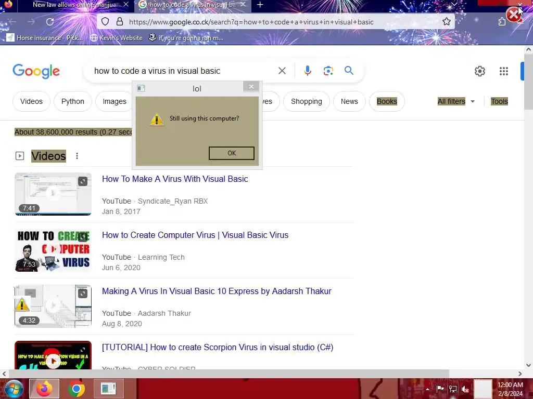The image size is (533, 399).
Task: Start voice search with microphone
Action: (307, 71)
